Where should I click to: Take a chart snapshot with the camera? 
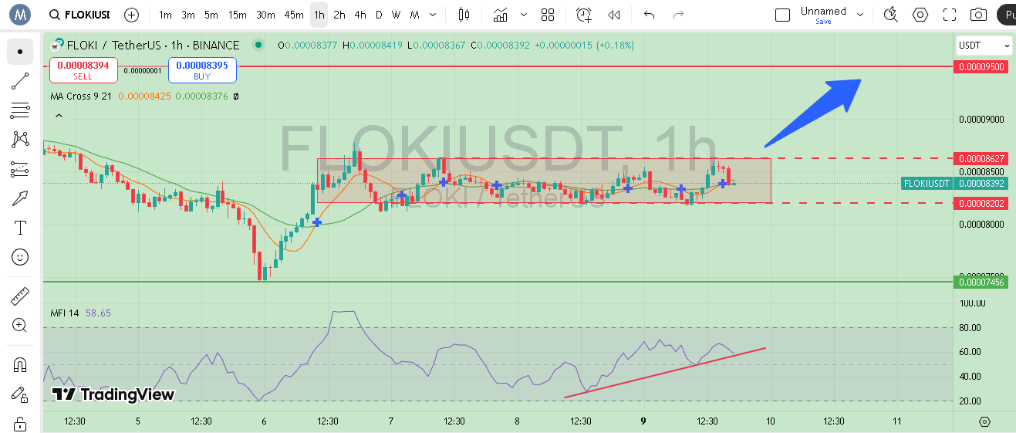click(x=979, y=15)
